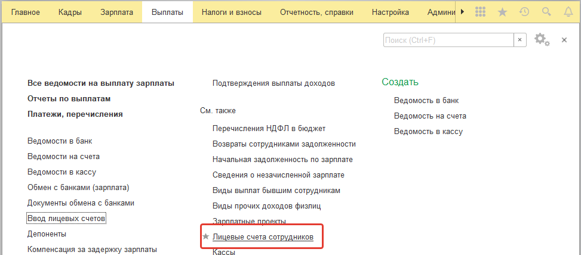This screenshot has width=581, height=255.
Task: Expand the settings gear dropdown arrow
Action: coord(548,43)
